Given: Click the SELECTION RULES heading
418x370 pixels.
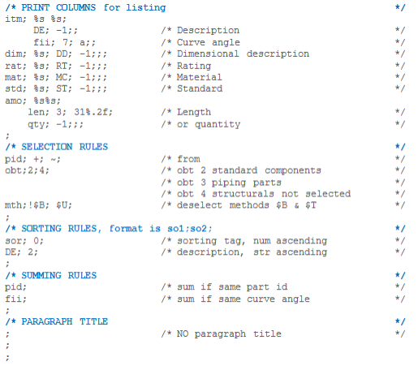Looking at the screenshot, I should pyautogui.click(x=57, y=147).
